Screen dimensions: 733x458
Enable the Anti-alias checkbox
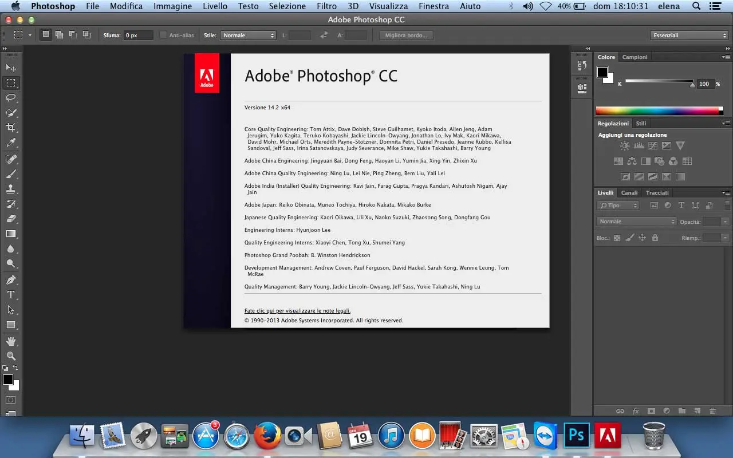pos(163,35)
